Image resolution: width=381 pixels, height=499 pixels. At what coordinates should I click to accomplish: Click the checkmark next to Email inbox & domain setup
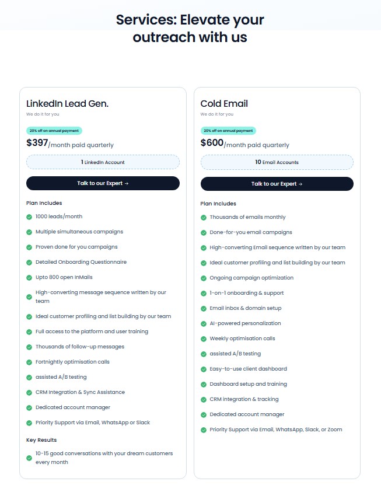(x=202, y=308)
